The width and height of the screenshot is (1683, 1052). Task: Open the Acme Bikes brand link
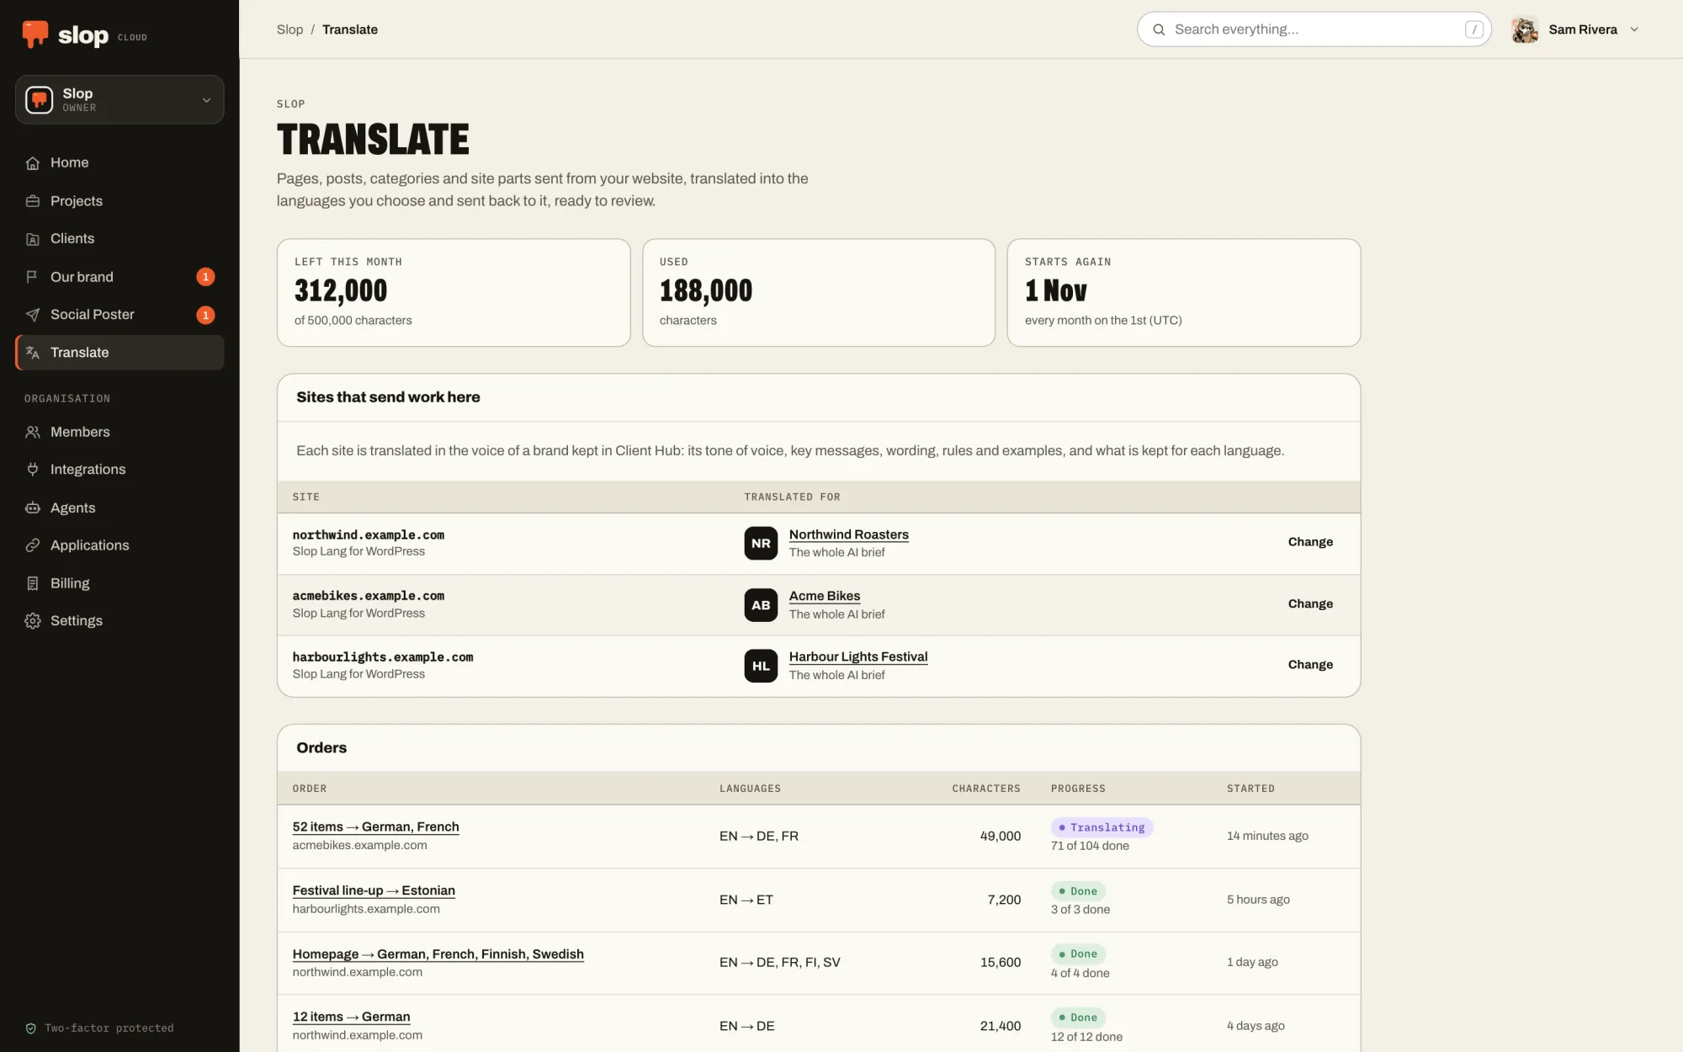click(824, 596)
